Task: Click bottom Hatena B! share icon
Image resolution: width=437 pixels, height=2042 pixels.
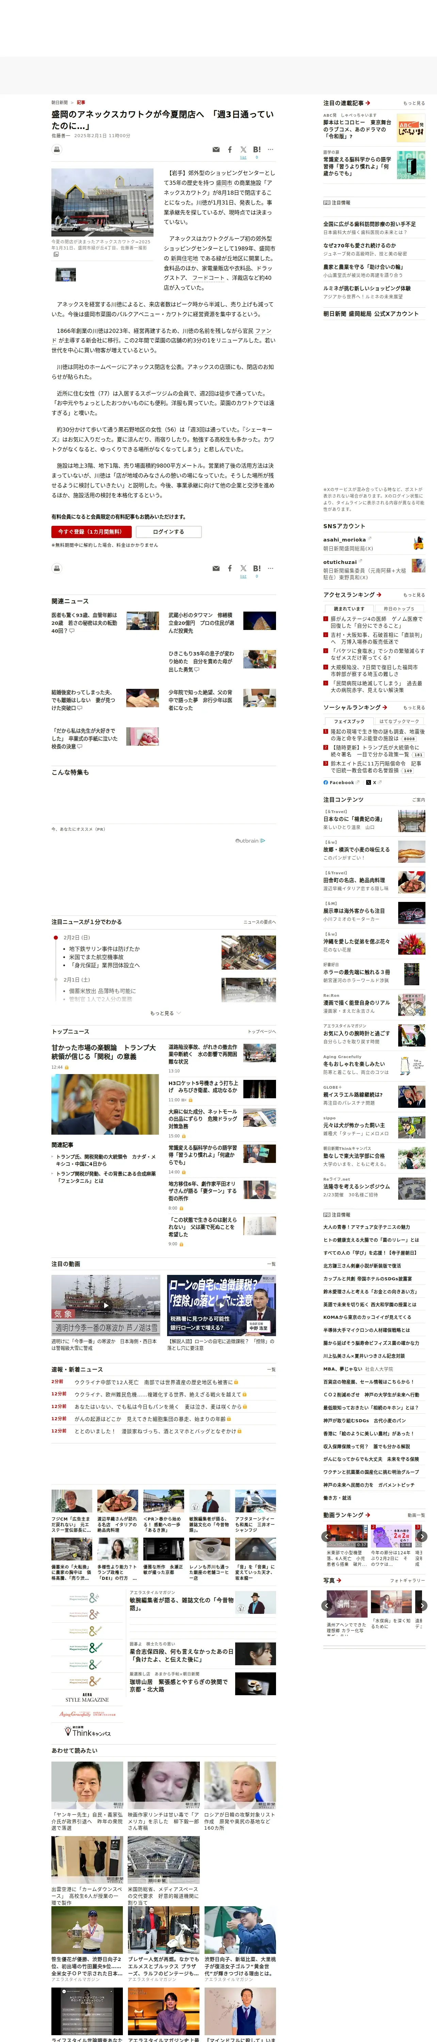Action: click(257, 568)
